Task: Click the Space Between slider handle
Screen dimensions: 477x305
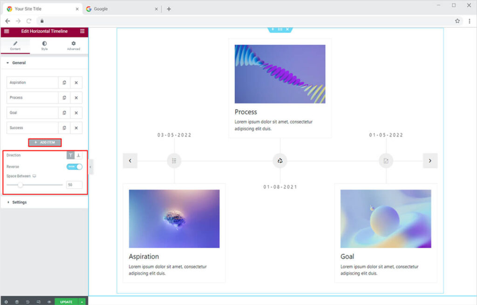Action: [20, 185]
